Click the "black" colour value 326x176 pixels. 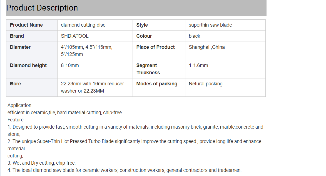[194, 36]
